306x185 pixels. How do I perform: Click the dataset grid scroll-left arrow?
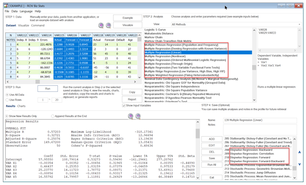pos(8,82)
